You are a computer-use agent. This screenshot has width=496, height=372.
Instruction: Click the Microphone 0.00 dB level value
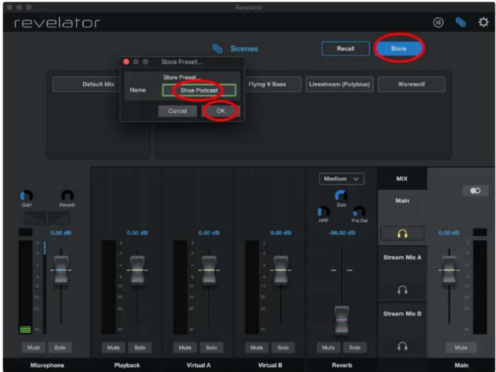click(61, 233)
